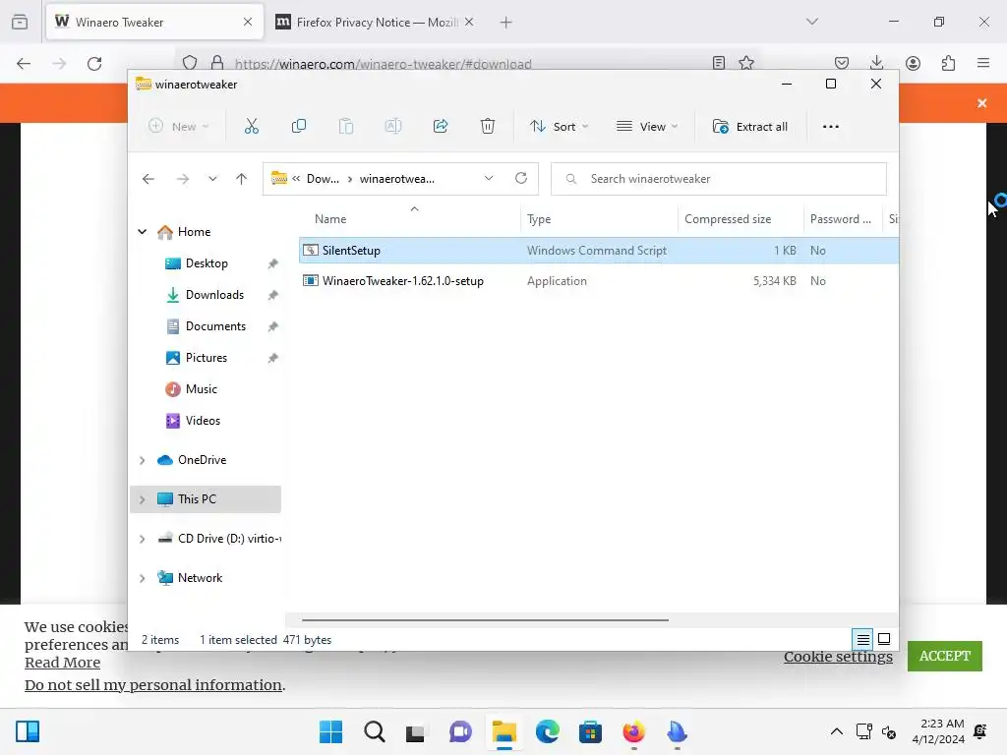List all Firefox tabs chevron
The image size is (1007, 755).
811,22
